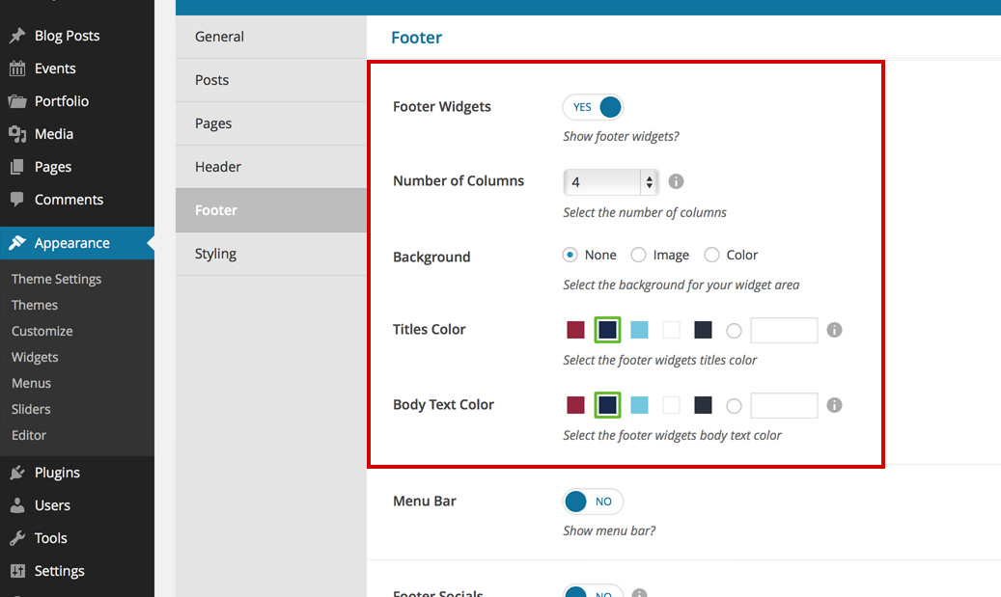
Task: Click info icon beside Number of Columns
Action: (676, 181)
